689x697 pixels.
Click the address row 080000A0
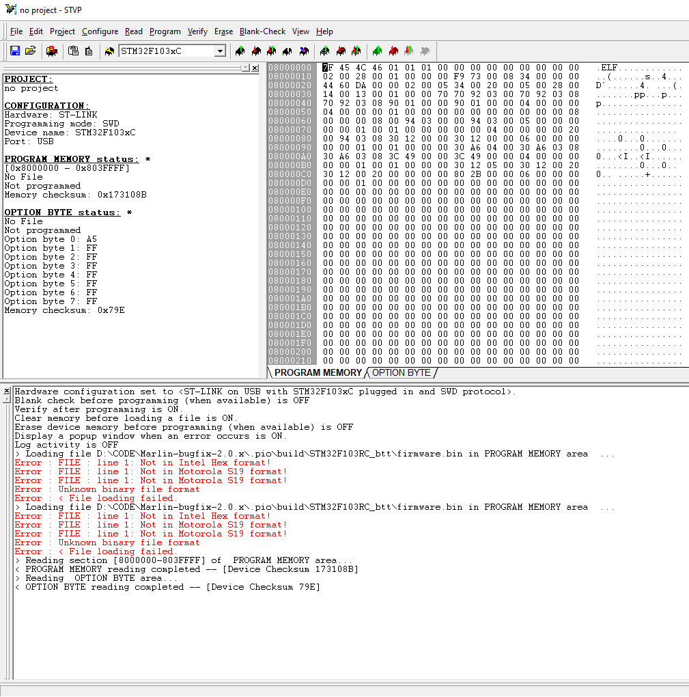pos(290,156)
